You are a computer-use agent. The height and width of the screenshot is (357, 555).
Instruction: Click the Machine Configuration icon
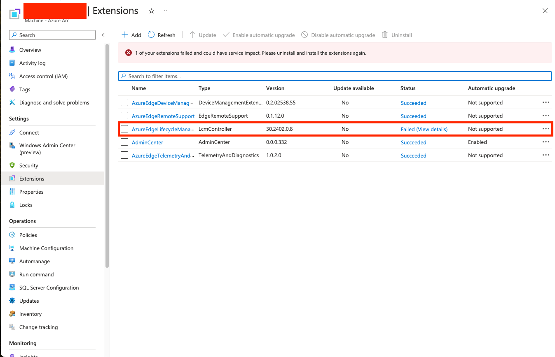coord(12,248)
